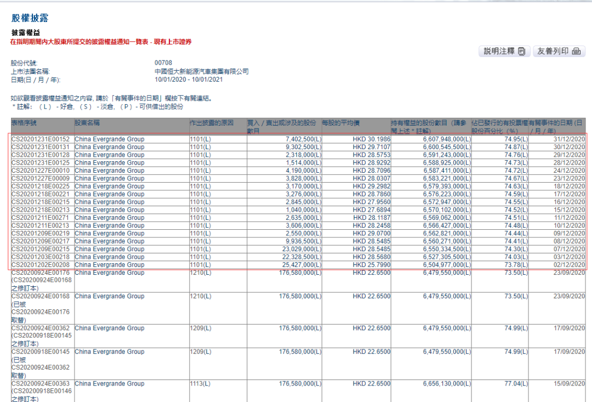Click the stock code 00708
Viewport: 592px width, 402px height.
point(163,63)
